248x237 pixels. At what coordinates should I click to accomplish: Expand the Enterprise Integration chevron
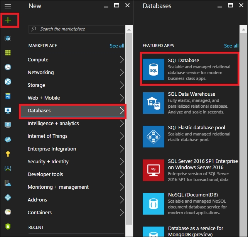(x=122, y=149)
